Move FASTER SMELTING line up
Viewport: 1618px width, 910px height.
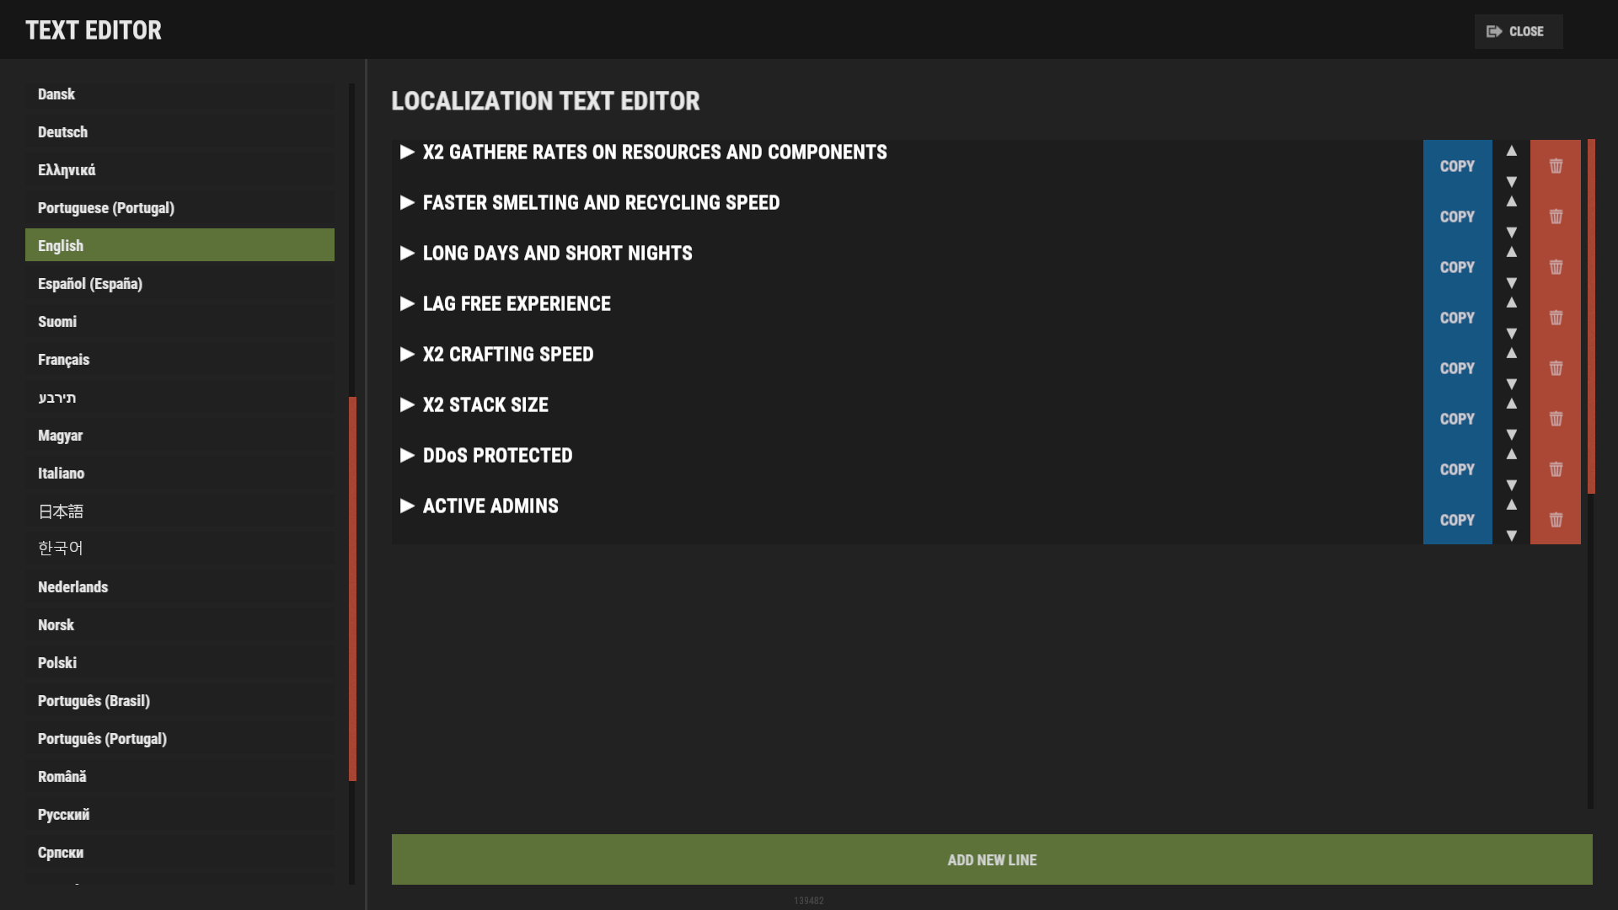(1512, 202)
